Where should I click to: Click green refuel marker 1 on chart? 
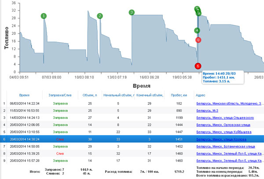(44, 16)
